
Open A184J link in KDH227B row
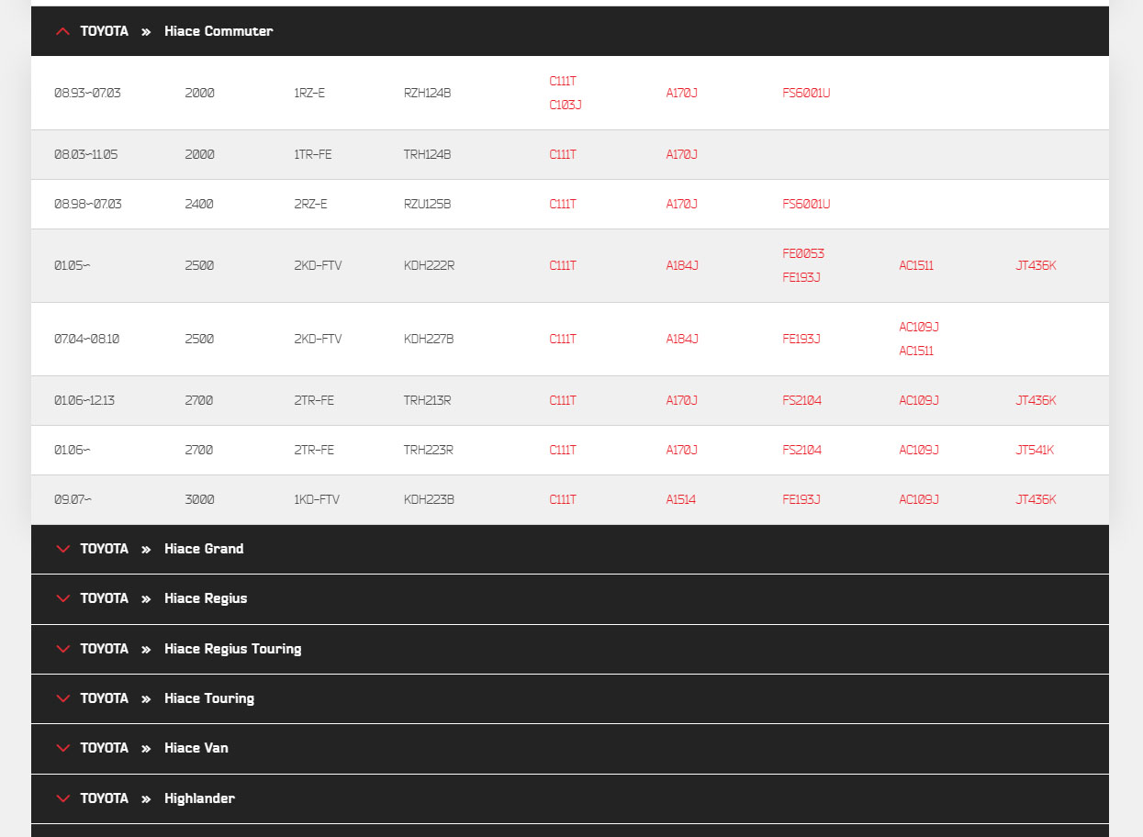[682, 339]
